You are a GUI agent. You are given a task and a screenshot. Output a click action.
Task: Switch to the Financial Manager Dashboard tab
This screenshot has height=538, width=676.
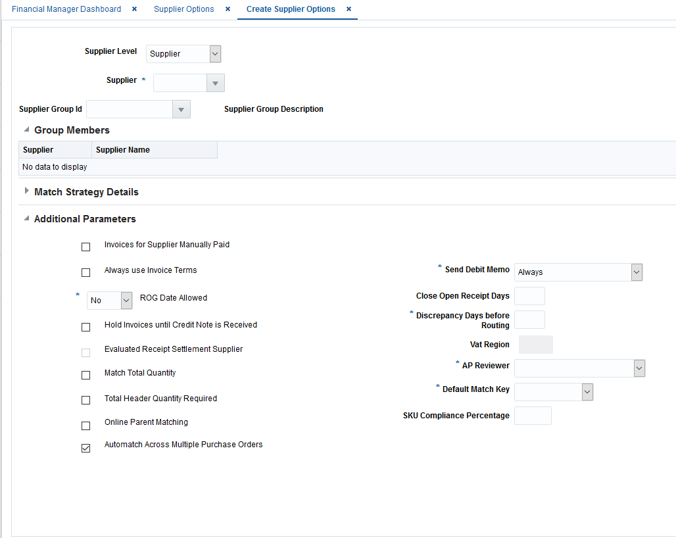(66, 9)
